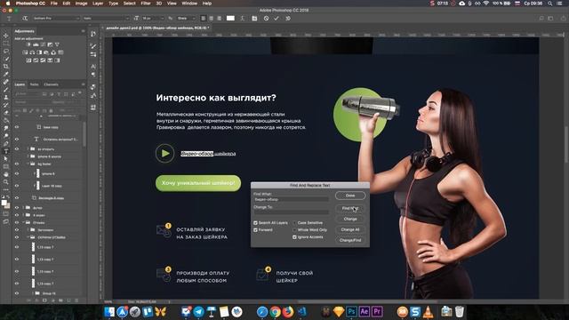The image size is (569, 320).
Task: Click the Change/Find button
Action: tap(350, 240)
